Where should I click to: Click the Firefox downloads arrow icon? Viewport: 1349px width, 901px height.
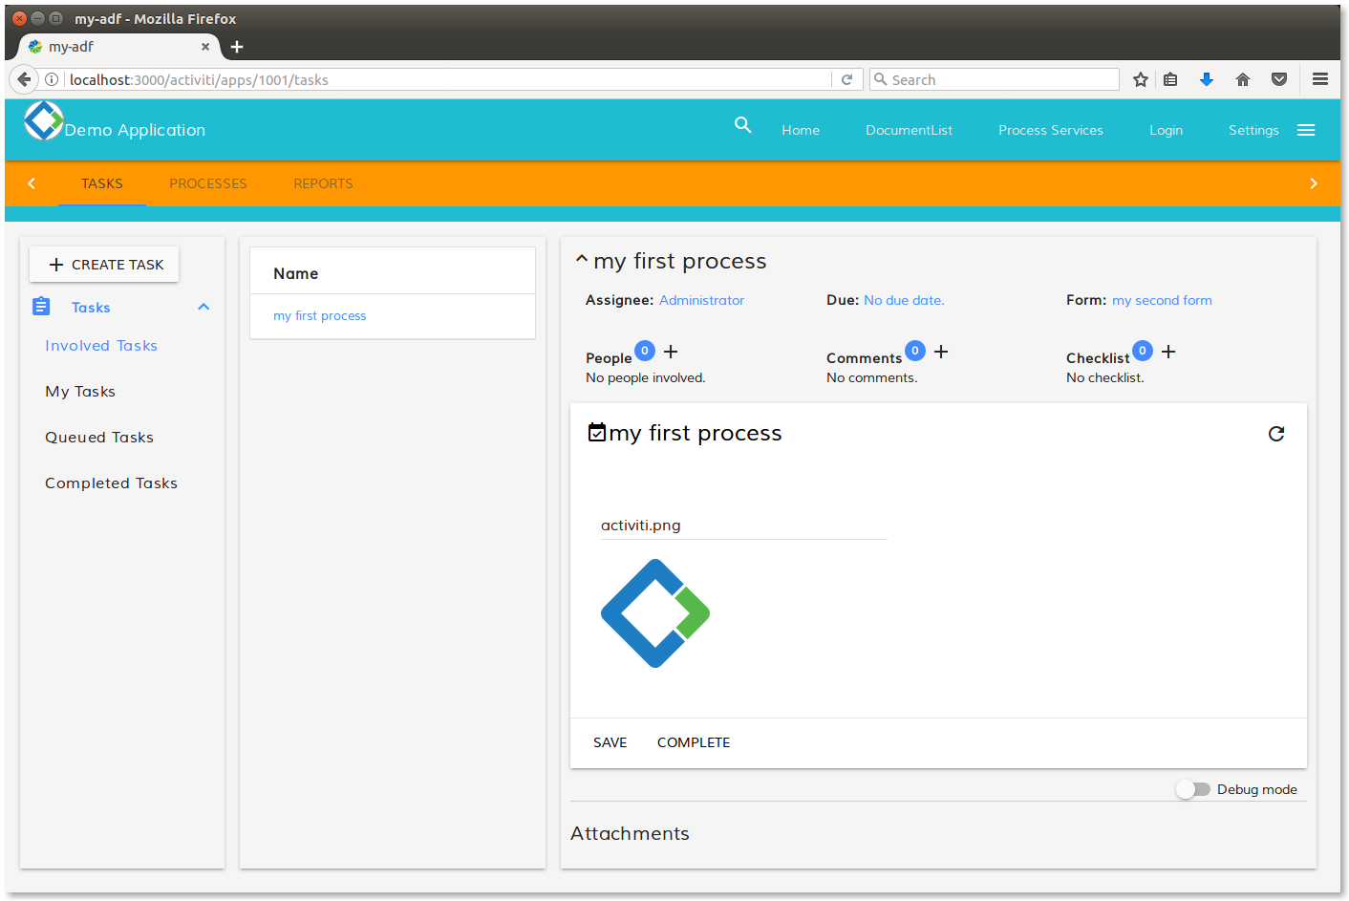1207,79
